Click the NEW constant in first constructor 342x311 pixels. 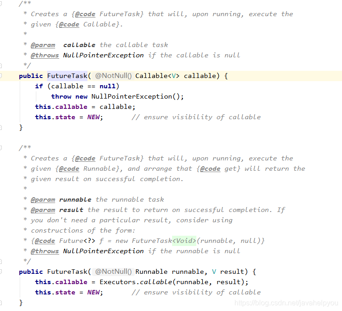[93, 117]
